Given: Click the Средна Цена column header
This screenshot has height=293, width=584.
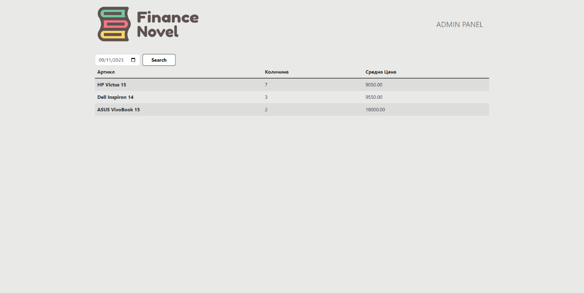Looking at the screenshot, I should (x=380, y=72).
